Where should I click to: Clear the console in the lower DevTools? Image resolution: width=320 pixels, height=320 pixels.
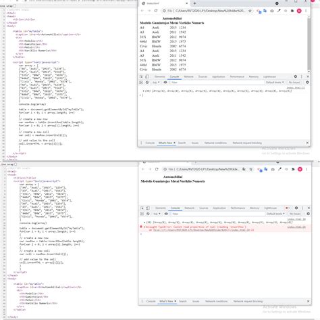click(x=148, y=214)
